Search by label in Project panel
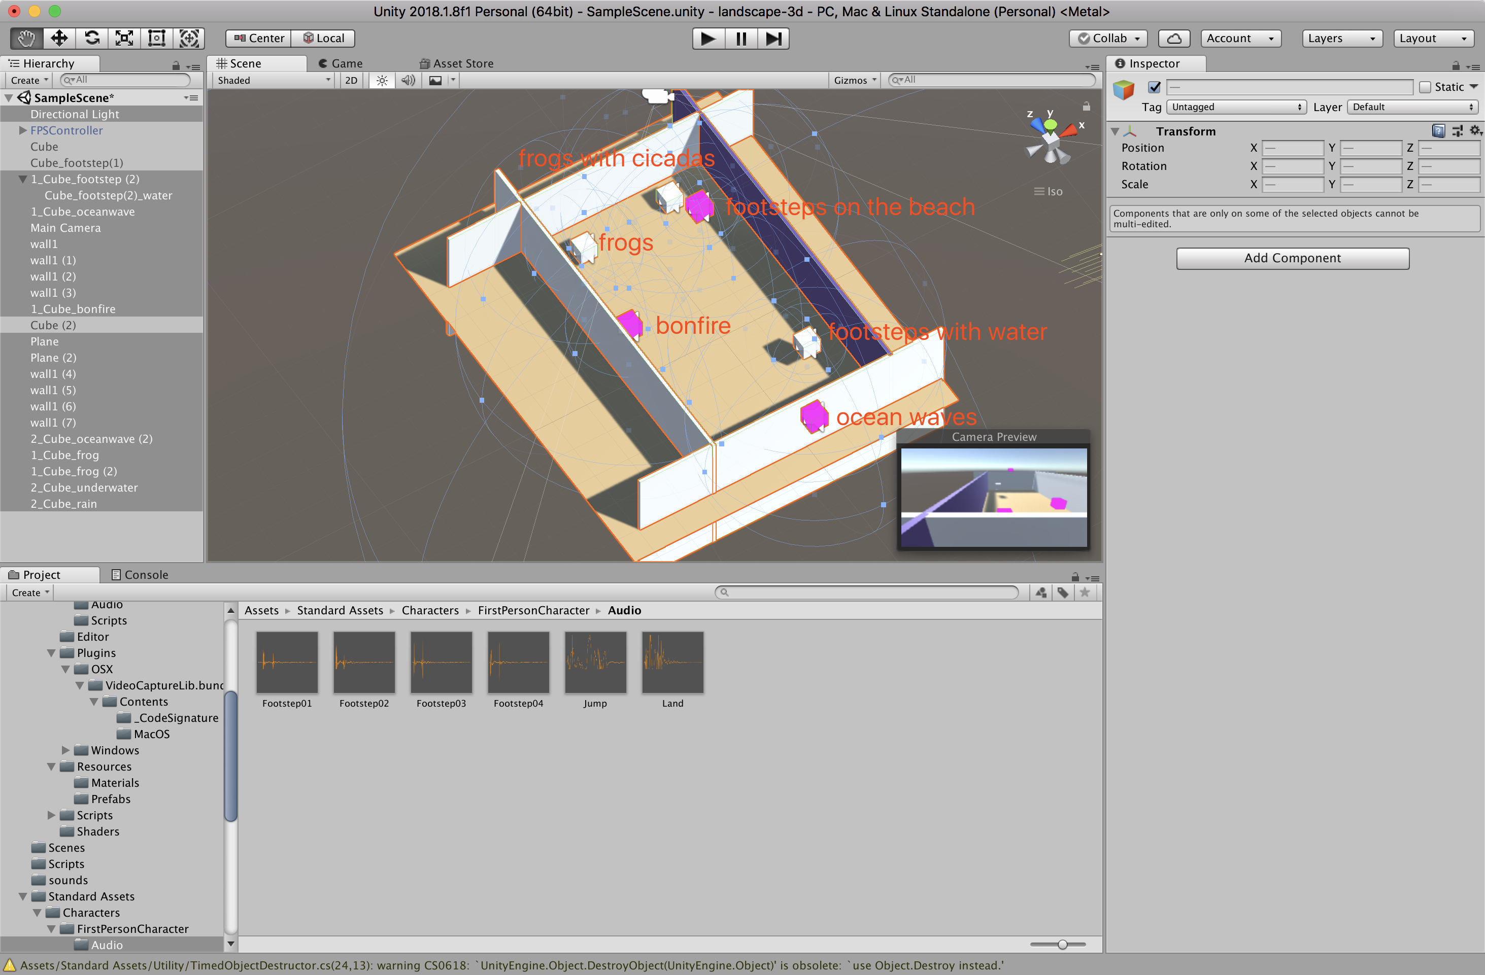This screenshot has height=975, width=1485. coord(1063,593)
